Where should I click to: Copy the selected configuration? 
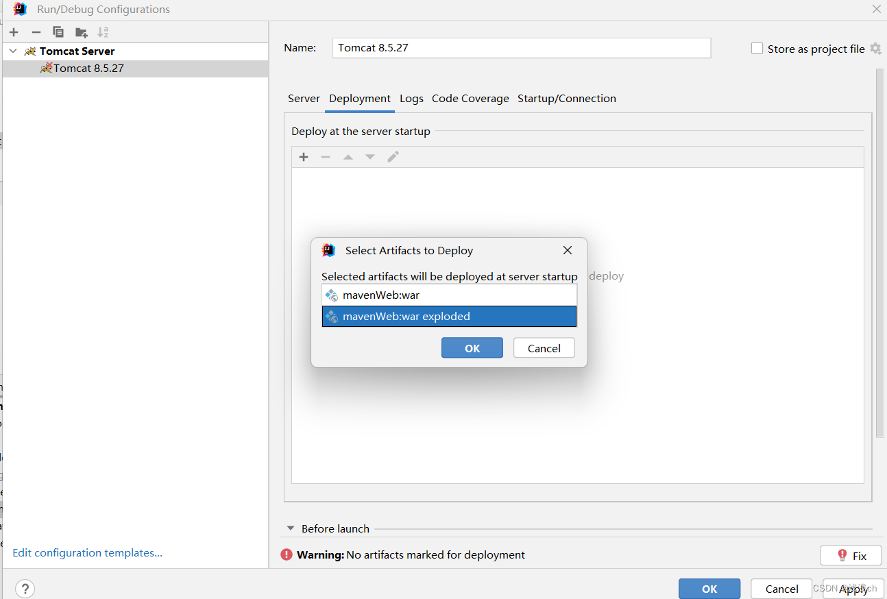click(x=58, y=32)
